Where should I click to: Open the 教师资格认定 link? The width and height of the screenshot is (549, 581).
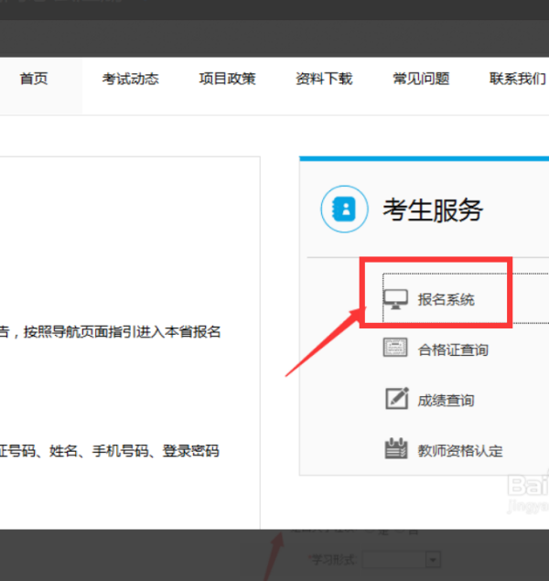460,451
